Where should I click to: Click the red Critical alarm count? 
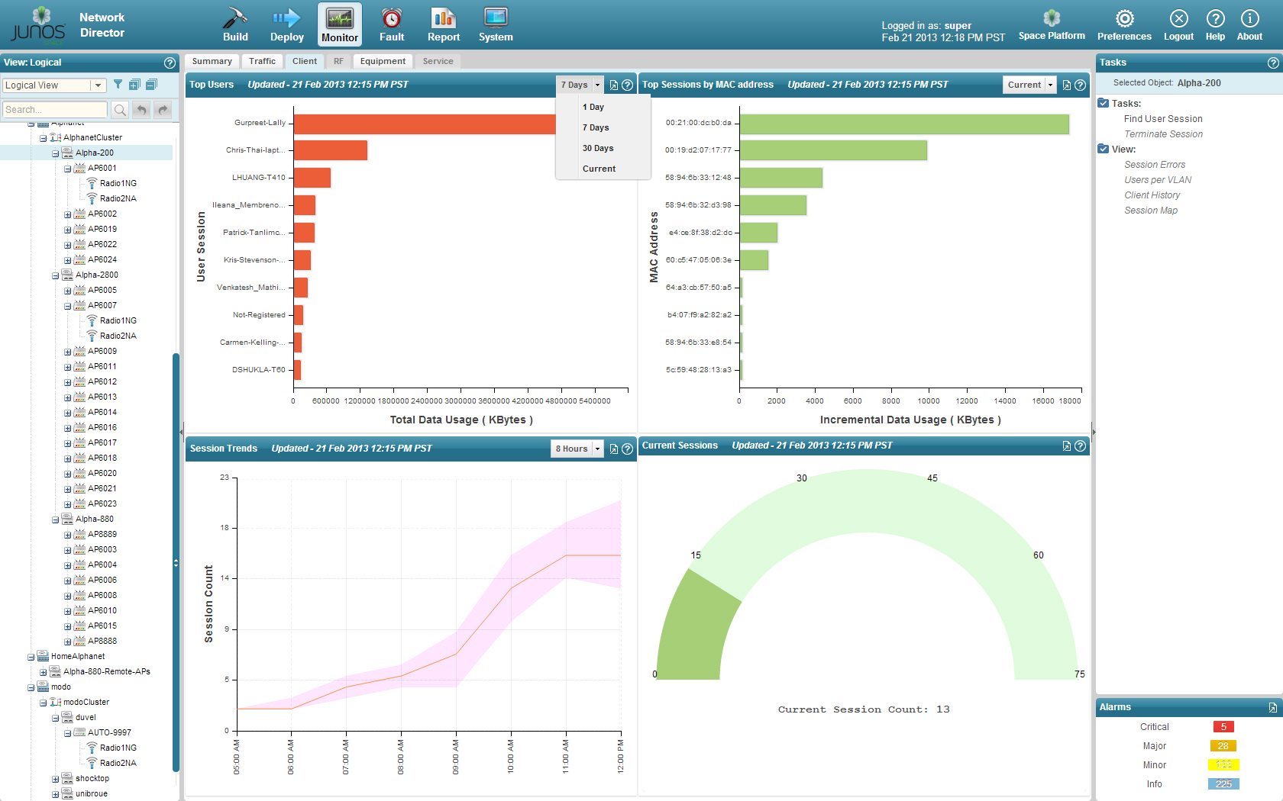[1223, 727]
